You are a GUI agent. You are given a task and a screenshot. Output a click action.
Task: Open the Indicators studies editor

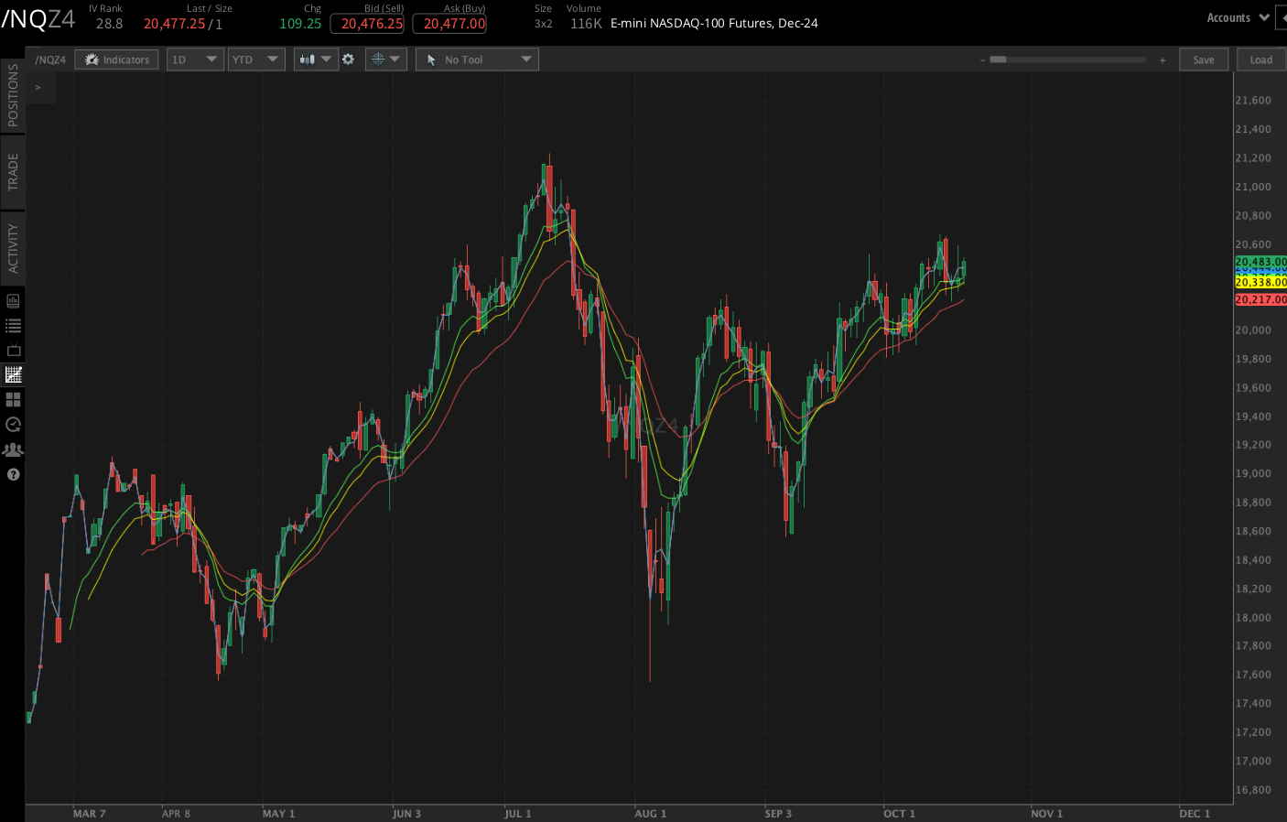[x=116, y=59]
